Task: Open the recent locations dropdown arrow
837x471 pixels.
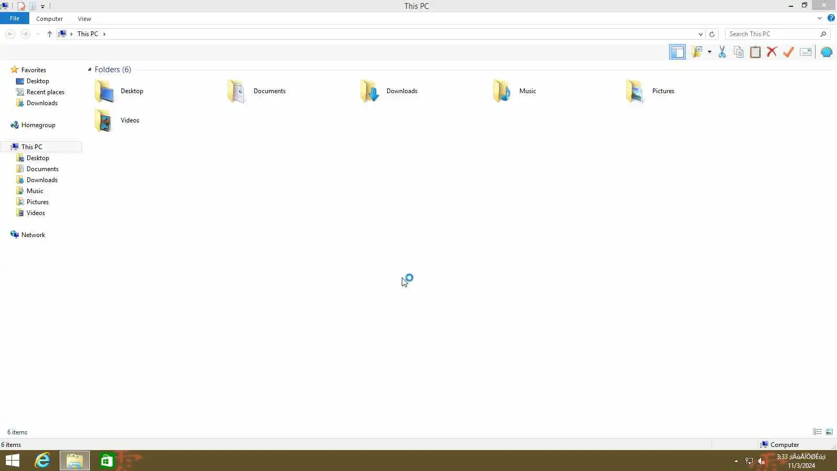Action: tap(38, 34)
